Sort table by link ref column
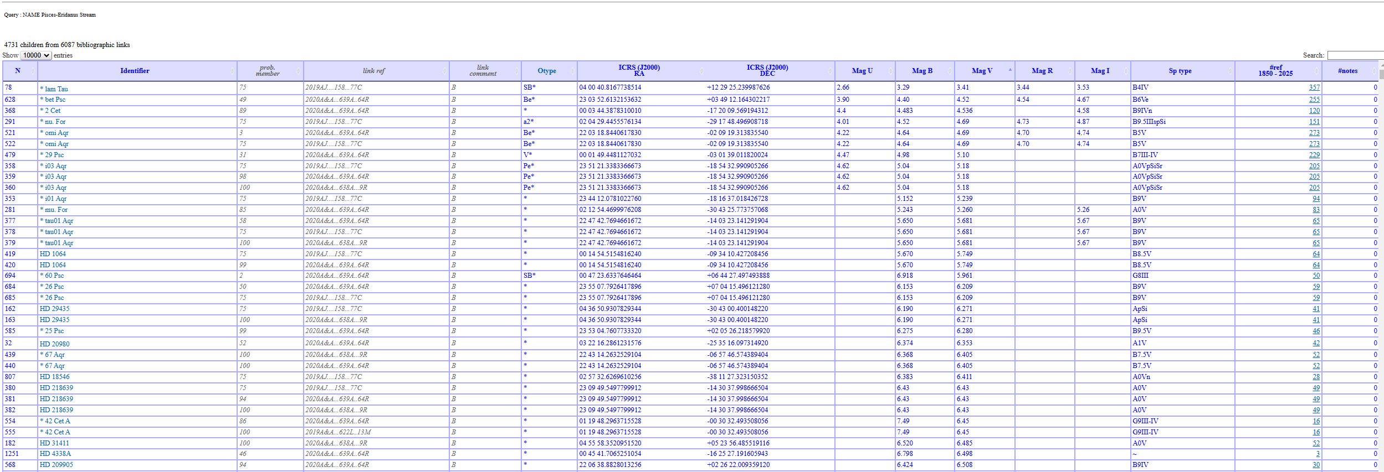 click(373, 71)
